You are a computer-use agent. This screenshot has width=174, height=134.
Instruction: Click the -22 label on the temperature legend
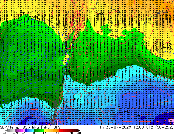pyautogui.click(x=16, y=133)
